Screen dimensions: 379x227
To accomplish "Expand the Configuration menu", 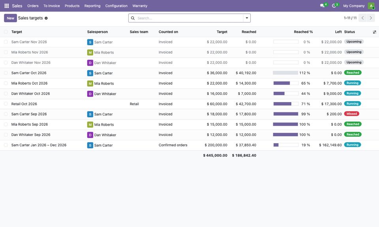I will (116, 6).
